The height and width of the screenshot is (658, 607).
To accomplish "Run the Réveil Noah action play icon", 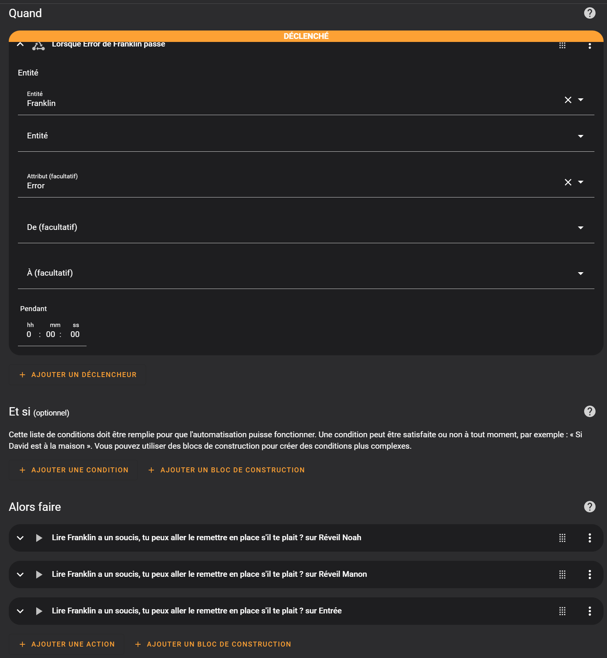I will tap(39, 538).
